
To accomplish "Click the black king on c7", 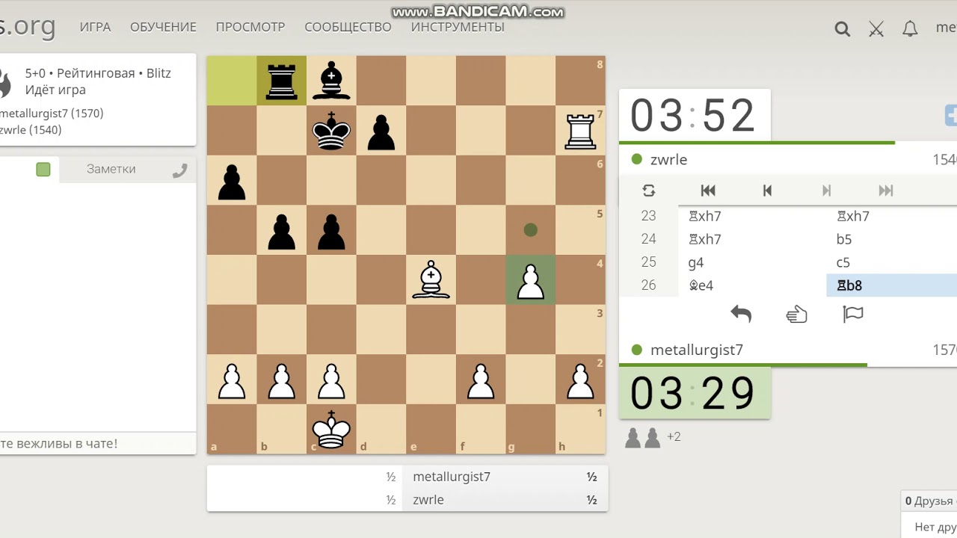I will [x=331, y=130].
